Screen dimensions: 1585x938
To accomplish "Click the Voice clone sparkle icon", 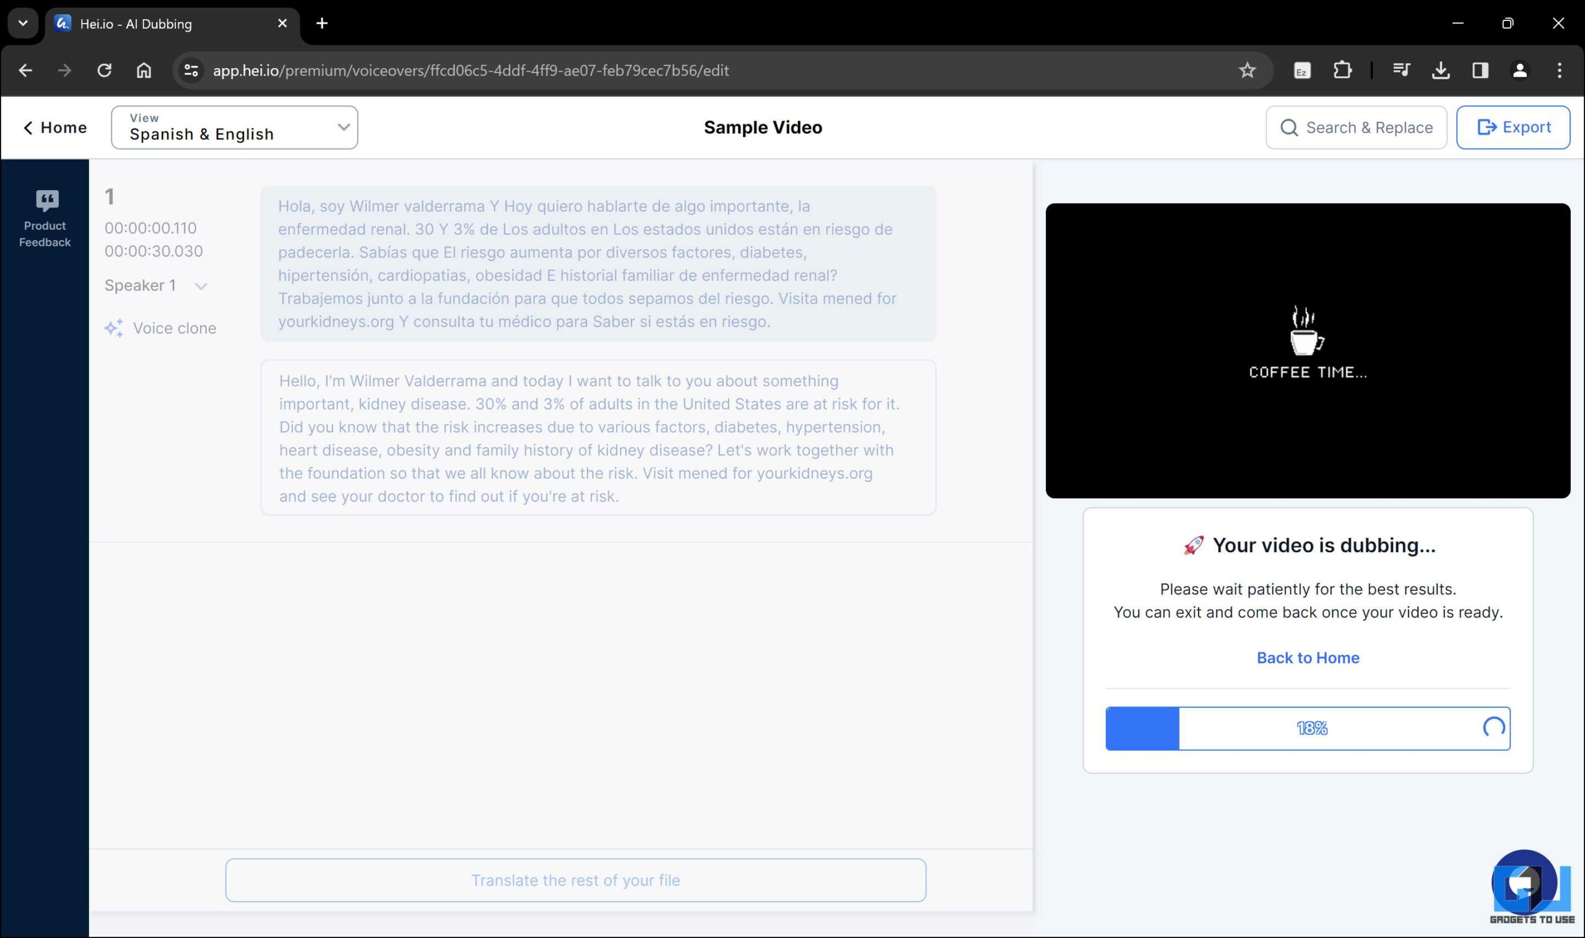I will (114, 328).
